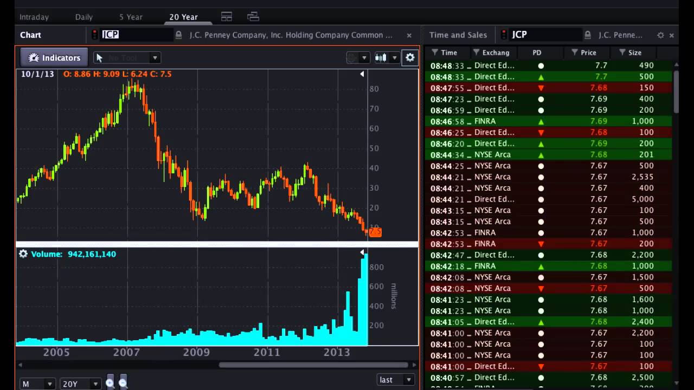Viewport: 694px width, 390px height.
Task: Click the Chart panel title
Action: [30, 35]
